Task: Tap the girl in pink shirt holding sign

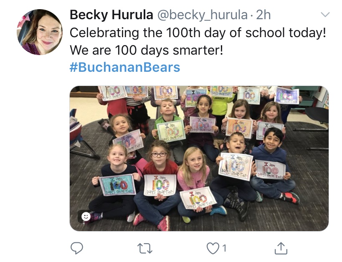Action: (x=195, y=182)
